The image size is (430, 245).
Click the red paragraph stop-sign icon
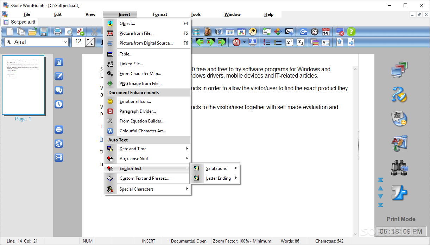236,42
